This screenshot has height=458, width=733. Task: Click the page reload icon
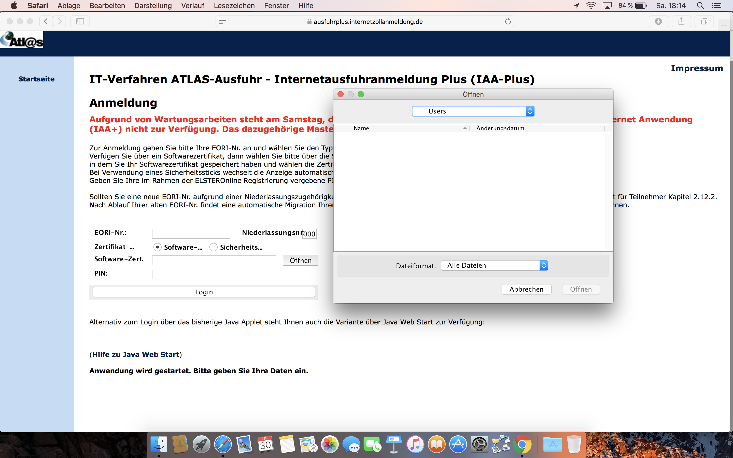click(x=508, y=22)
